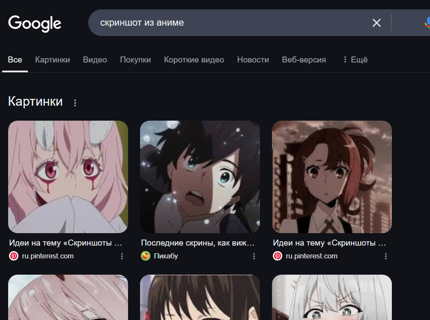
Task: Open the Идеи на тему link under brown-haired girl
Action: [329, 243]
